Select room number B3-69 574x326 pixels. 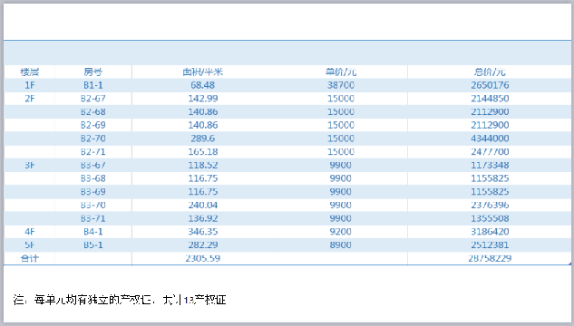coord(93,191)
